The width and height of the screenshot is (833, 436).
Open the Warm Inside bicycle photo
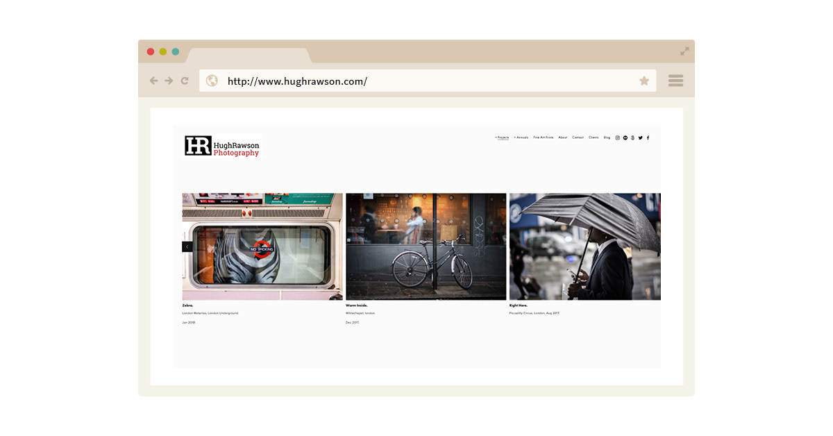tap(426, 246)
